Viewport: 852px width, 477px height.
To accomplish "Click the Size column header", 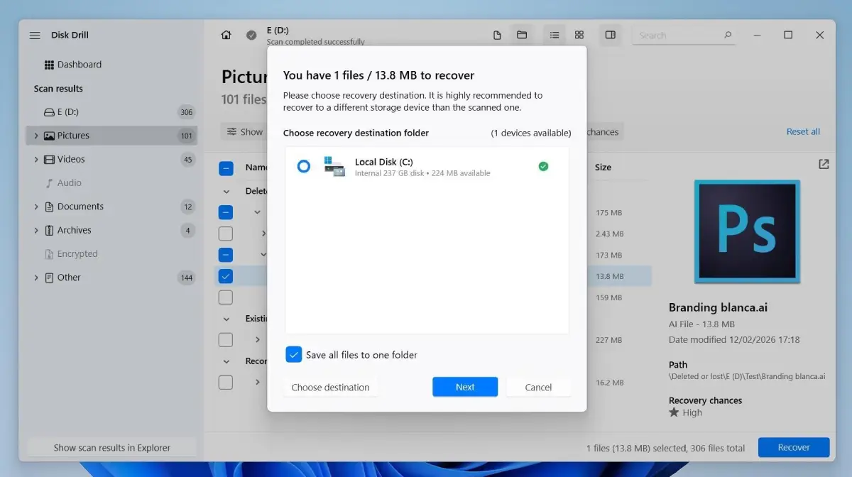I will [603, 168].
